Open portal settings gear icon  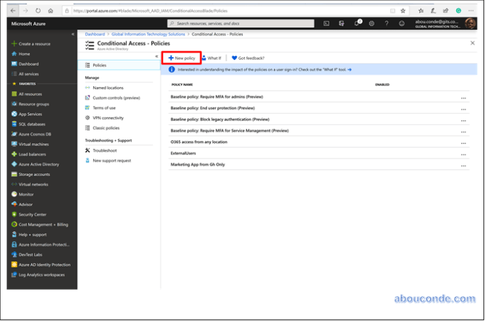point(372,23)
